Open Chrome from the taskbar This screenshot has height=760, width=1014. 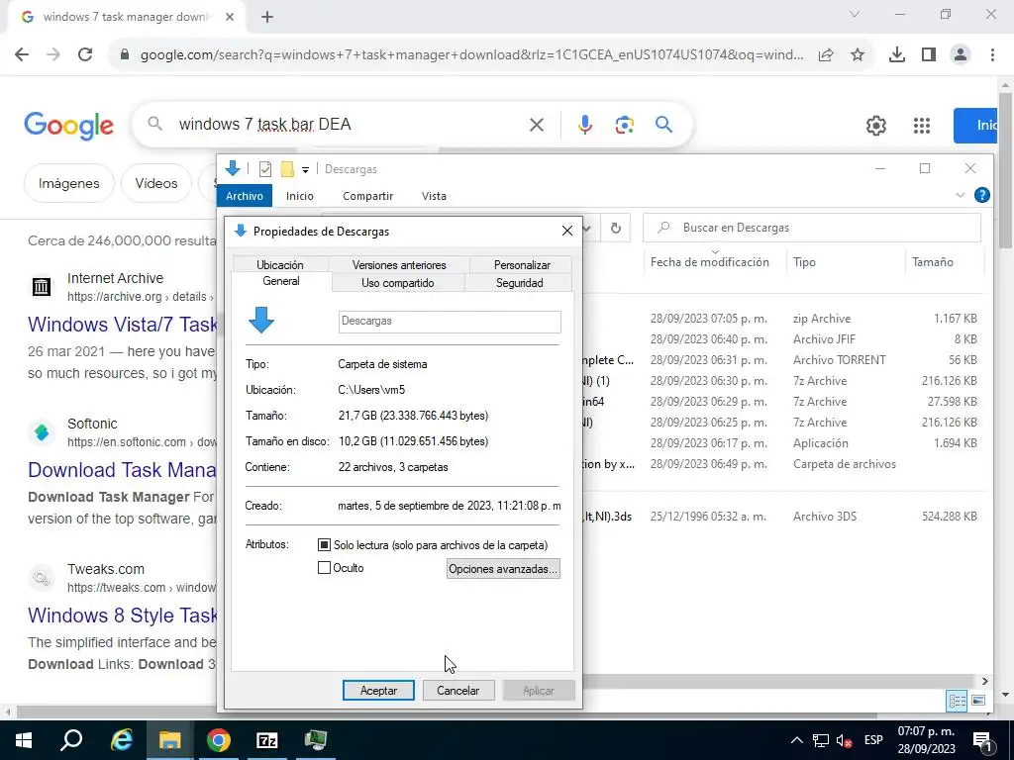coord(219,740)
